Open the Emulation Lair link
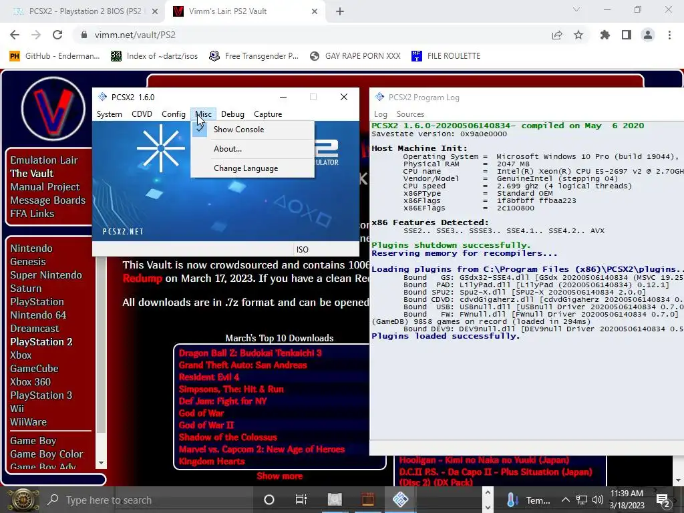The height and width of the screenshot is (513, 684). 44,160
